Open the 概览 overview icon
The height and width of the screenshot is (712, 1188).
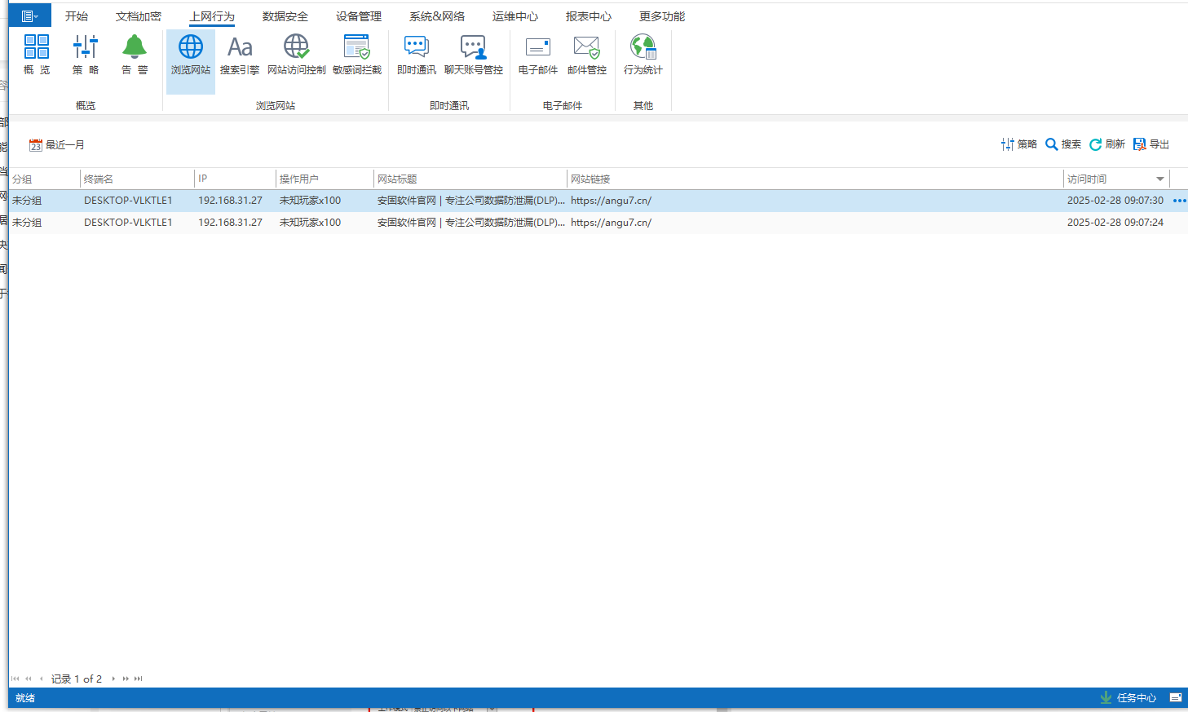pyautogui.click(x=37, y=55)
